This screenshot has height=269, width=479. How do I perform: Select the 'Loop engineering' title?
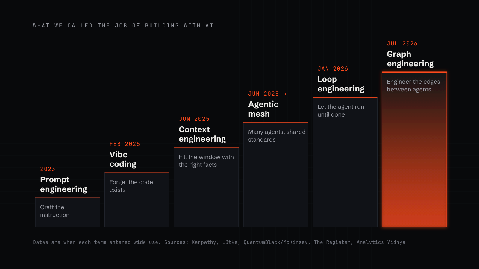[x=341, y=84]
